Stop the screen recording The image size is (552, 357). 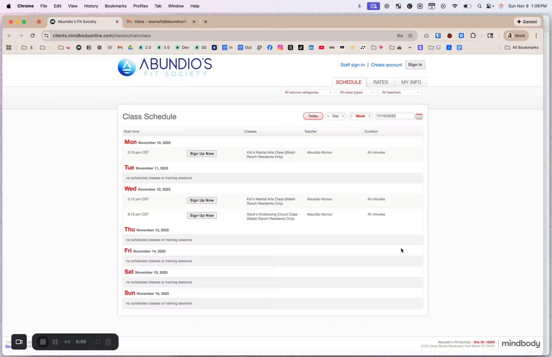pos(43,342)
